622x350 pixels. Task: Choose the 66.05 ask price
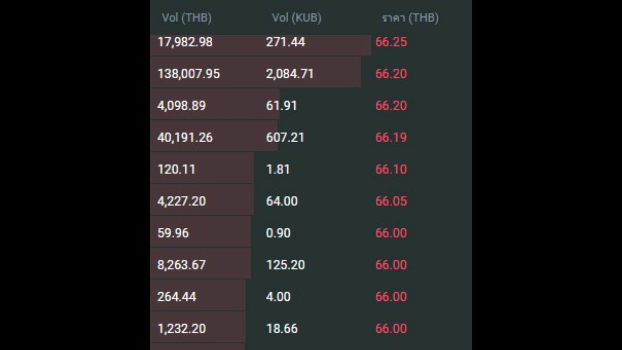391,201
